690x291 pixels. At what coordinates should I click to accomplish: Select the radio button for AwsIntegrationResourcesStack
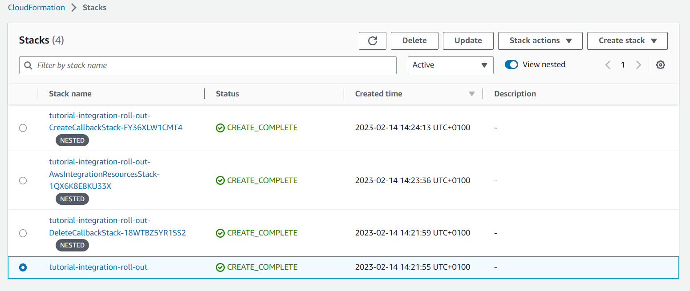pos(23,180)
